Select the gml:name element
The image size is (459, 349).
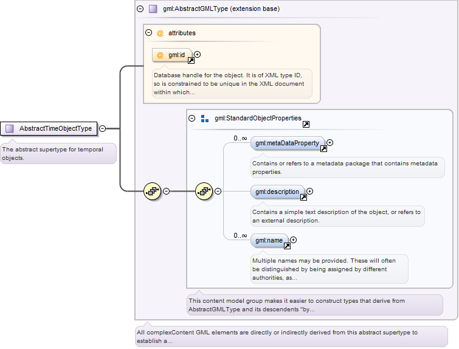click(269, 240)
